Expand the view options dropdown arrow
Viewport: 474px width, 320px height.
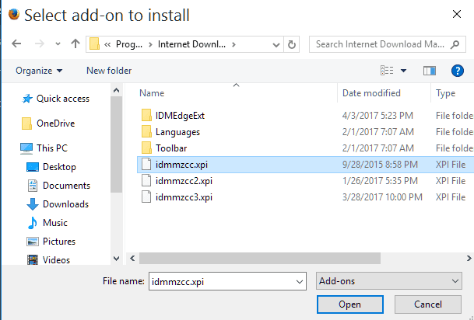(x=403, y=71)
